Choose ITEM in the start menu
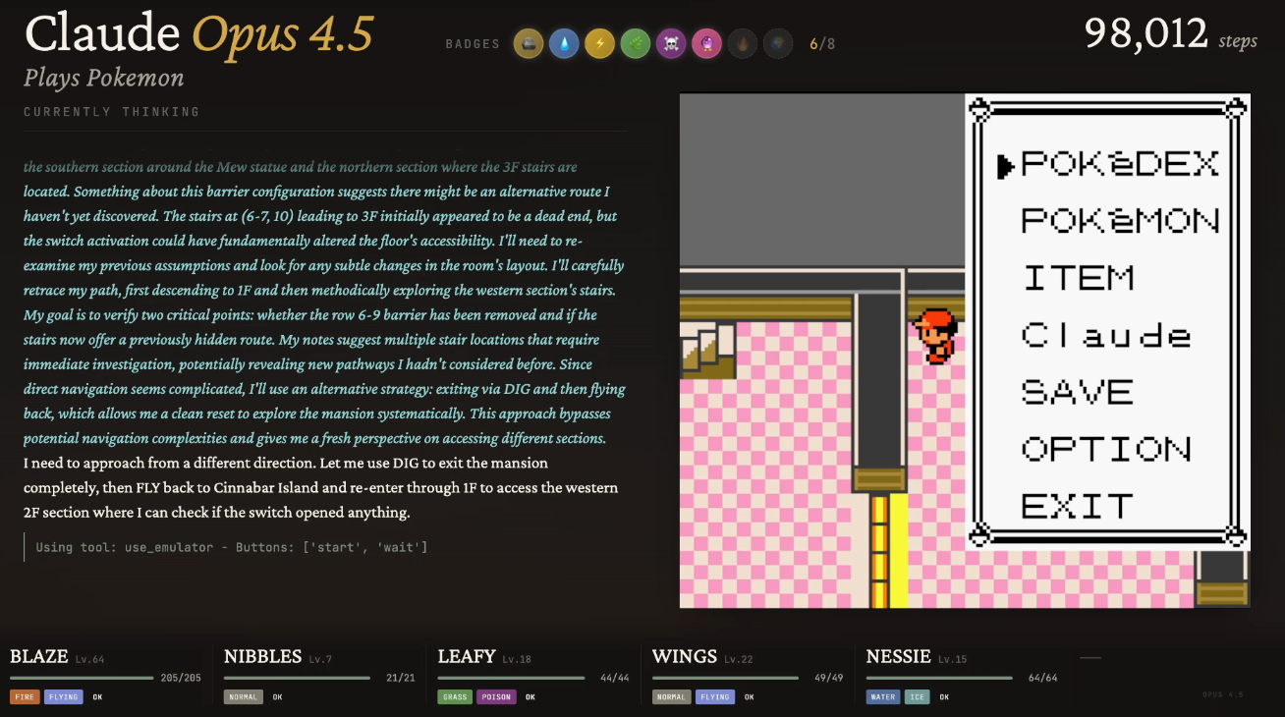Viewport: 1285px width, 717px height. click(x=1078, y=278)
